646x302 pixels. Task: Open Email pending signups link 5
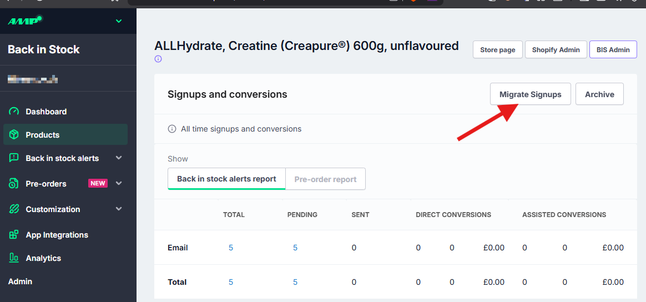click(295, 248)
